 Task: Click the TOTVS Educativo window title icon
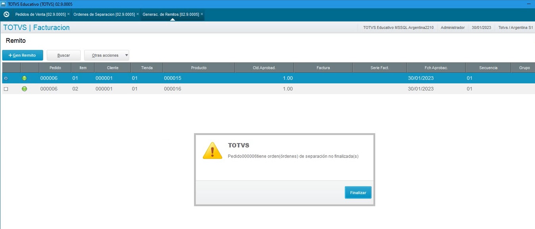coord(3,4)
